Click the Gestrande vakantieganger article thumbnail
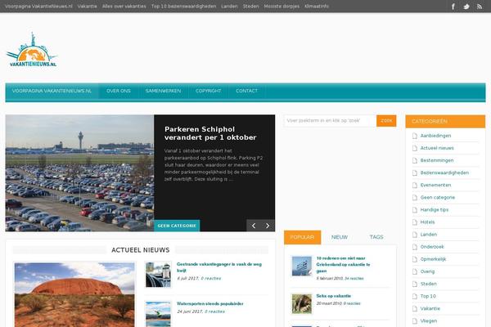 [158, 275]
